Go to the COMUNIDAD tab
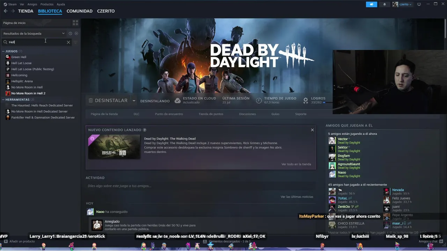Viewport: 447px width, 251px height. pos(80,11)
